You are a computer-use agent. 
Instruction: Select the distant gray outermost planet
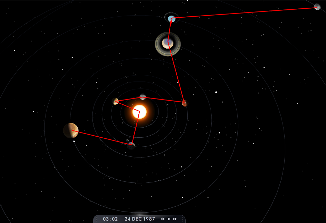point(317,7)
